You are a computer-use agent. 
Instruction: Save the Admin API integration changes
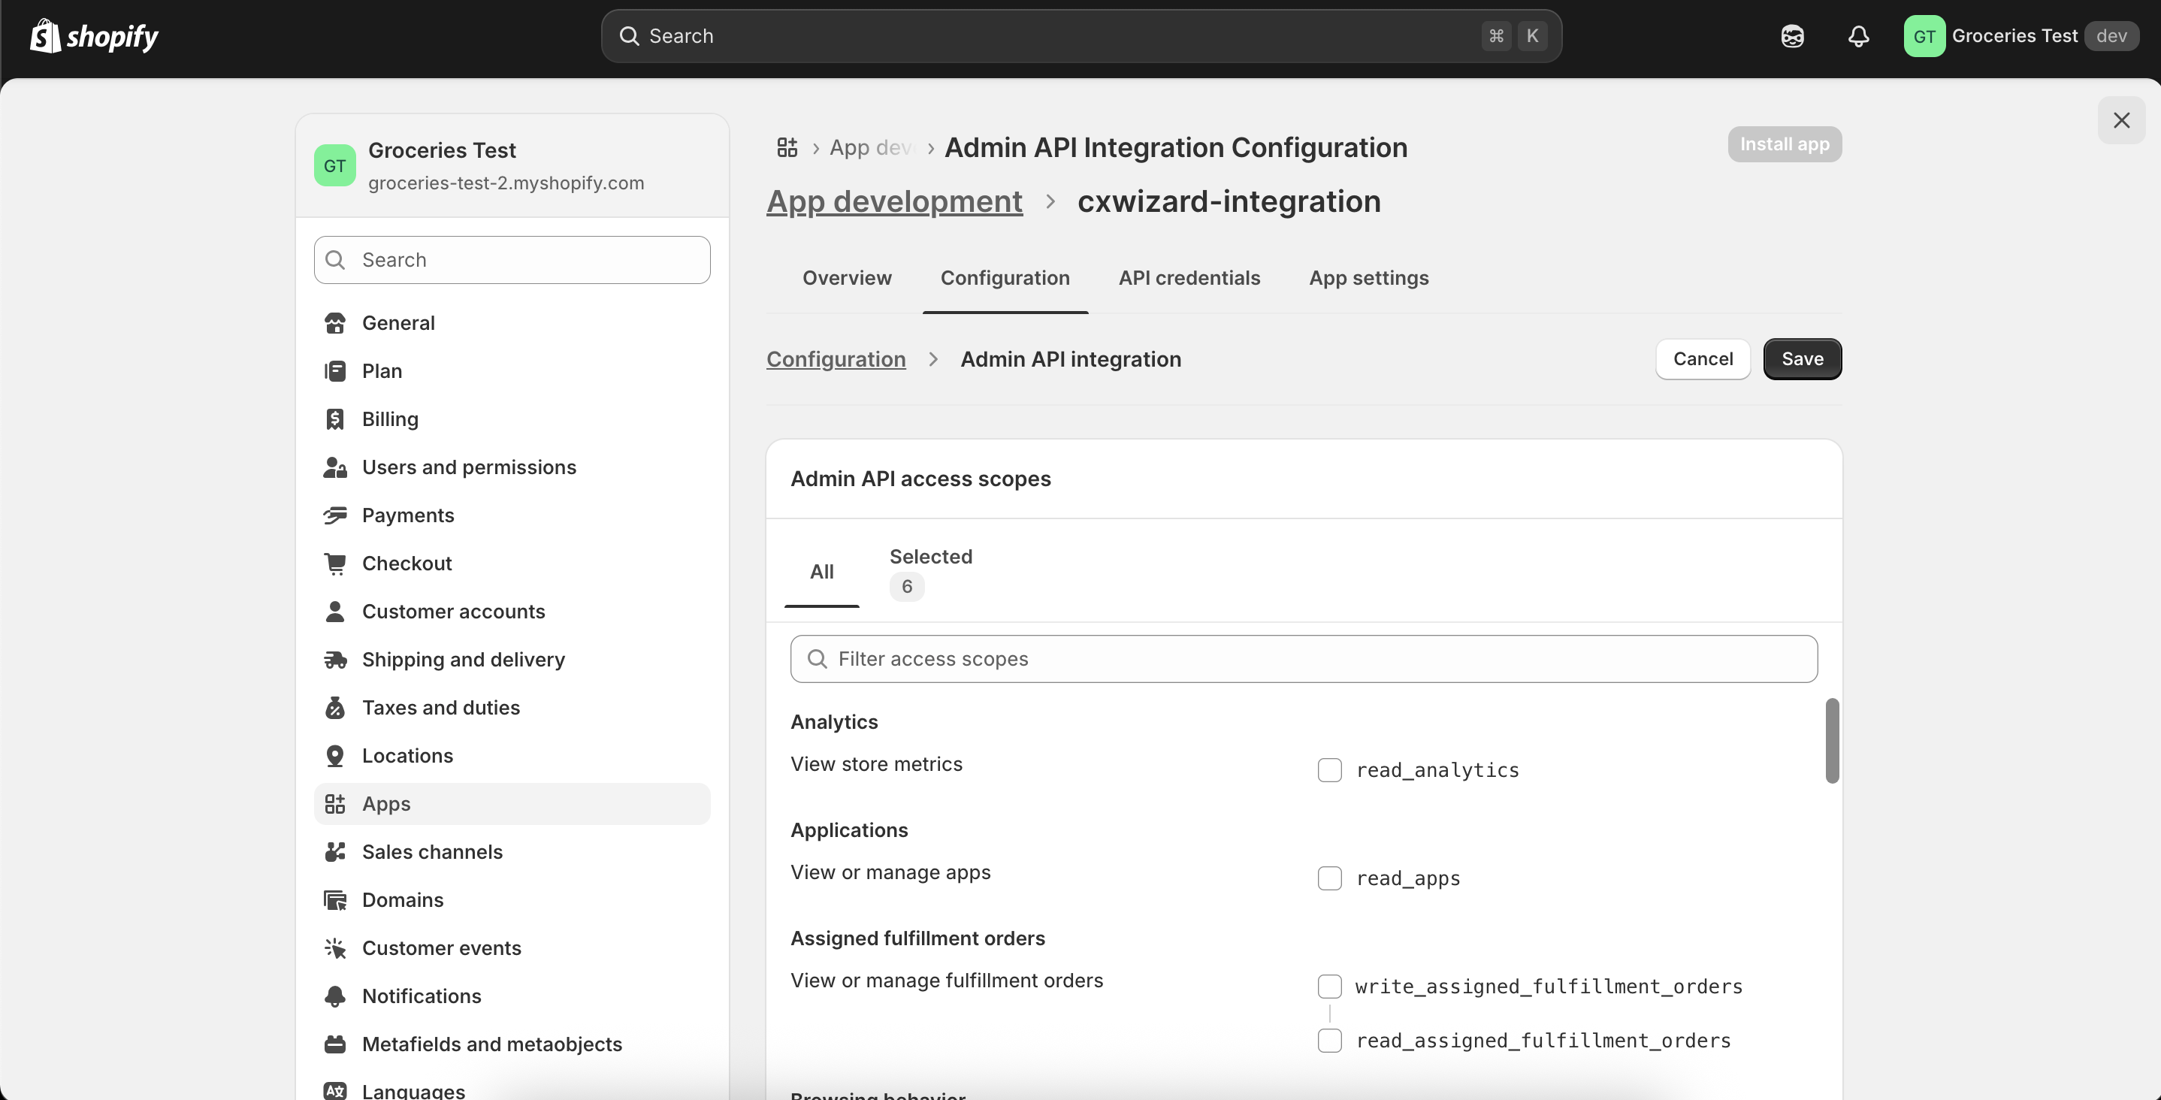[x=1802, y=358]
